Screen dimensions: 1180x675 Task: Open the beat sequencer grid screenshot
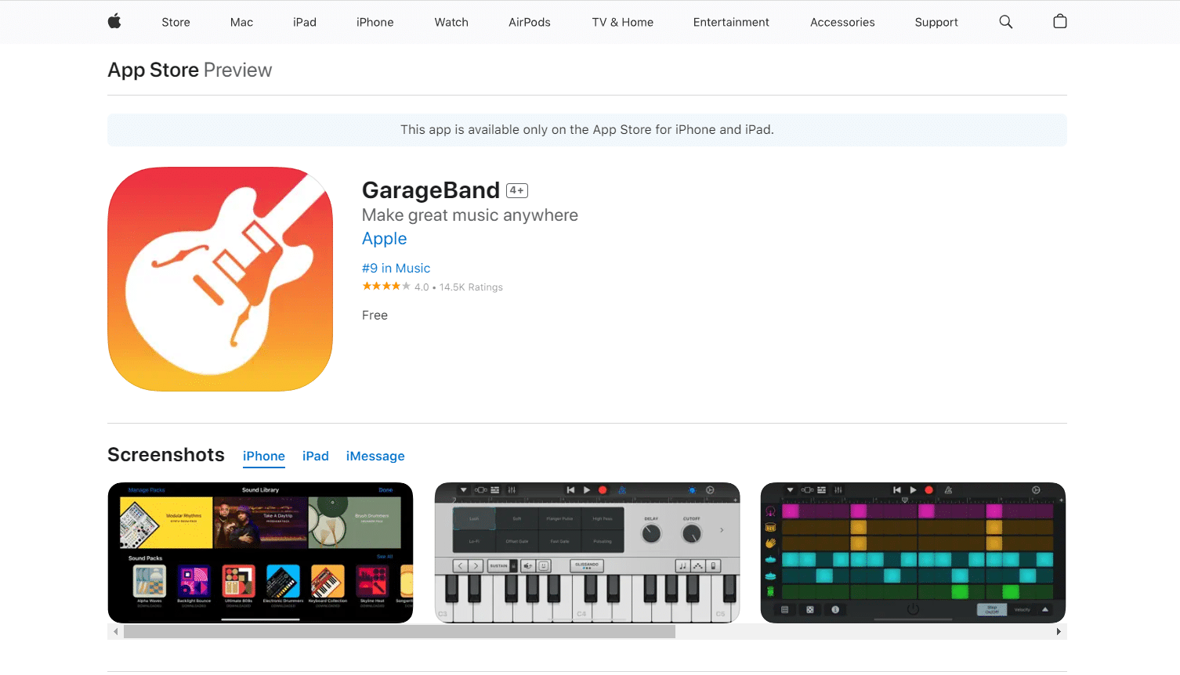click(x=913, y=553)
